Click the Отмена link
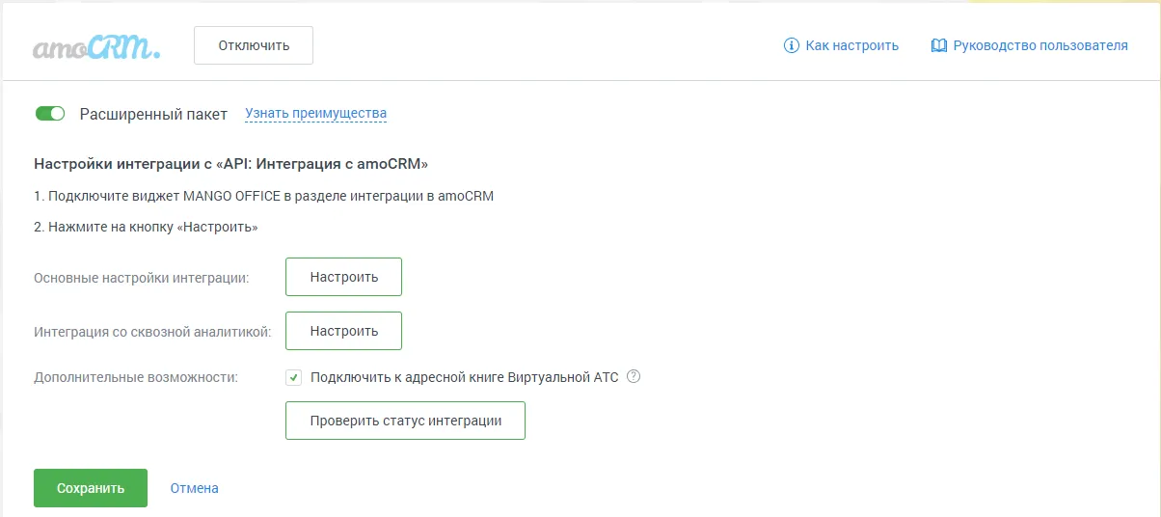Screen dimensions: 1161x517 (x=195, y=488)
